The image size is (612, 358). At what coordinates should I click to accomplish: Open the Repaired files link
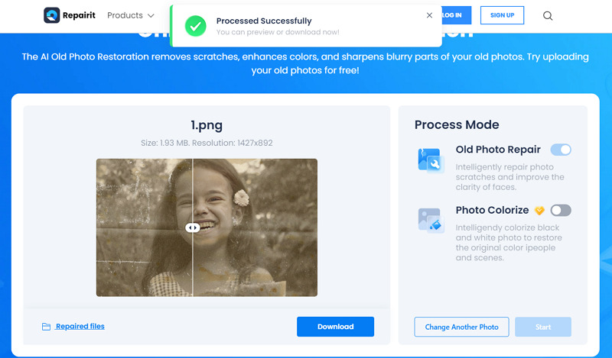click(80, 327)
